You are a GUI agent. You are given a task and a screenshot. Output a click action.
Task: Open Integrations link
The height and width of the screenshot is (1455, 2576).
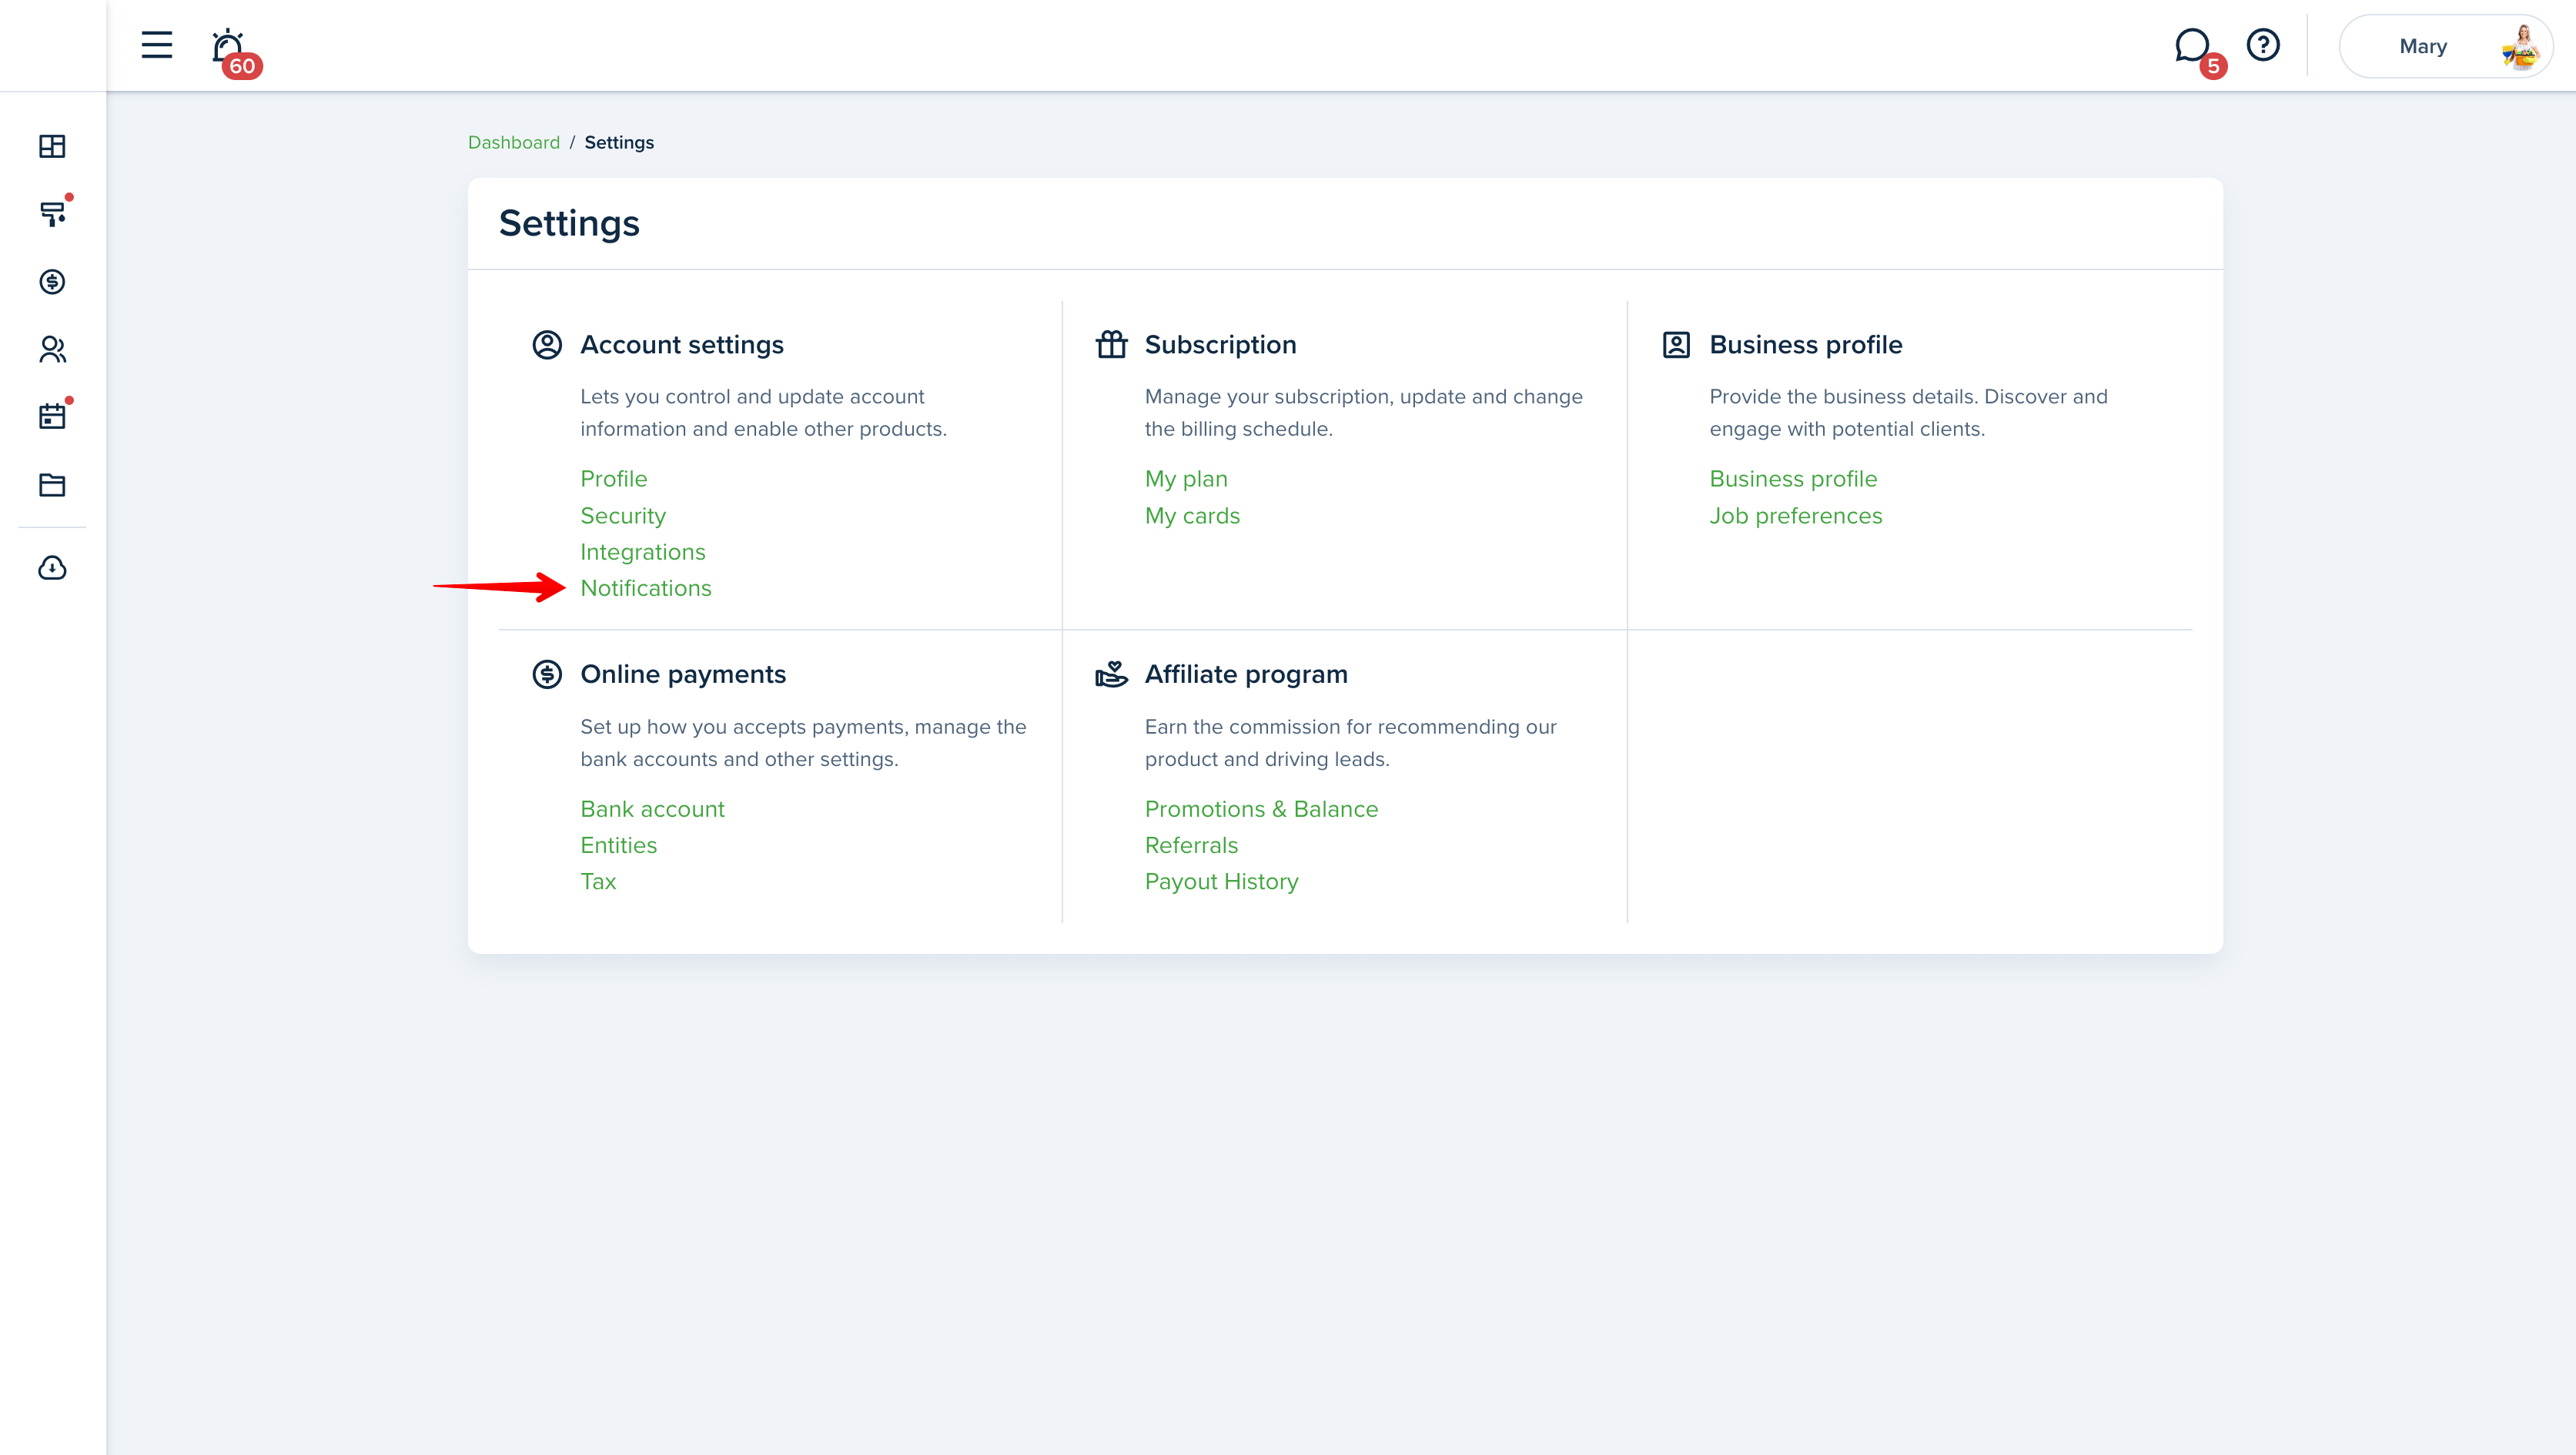pyautogui.click(x=643, y=552)
